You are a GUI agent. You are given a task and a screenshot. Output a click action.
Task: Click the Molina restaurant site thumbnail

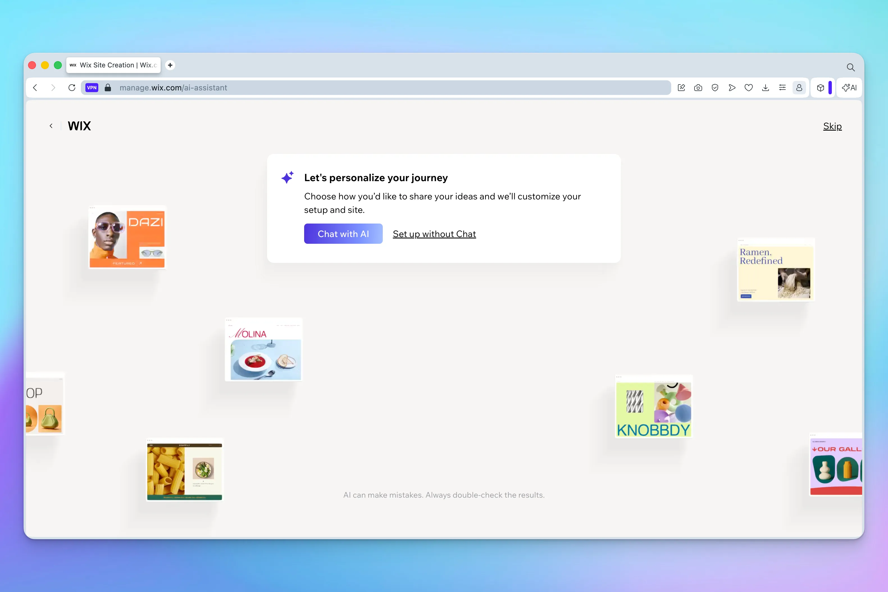point(263,350)
